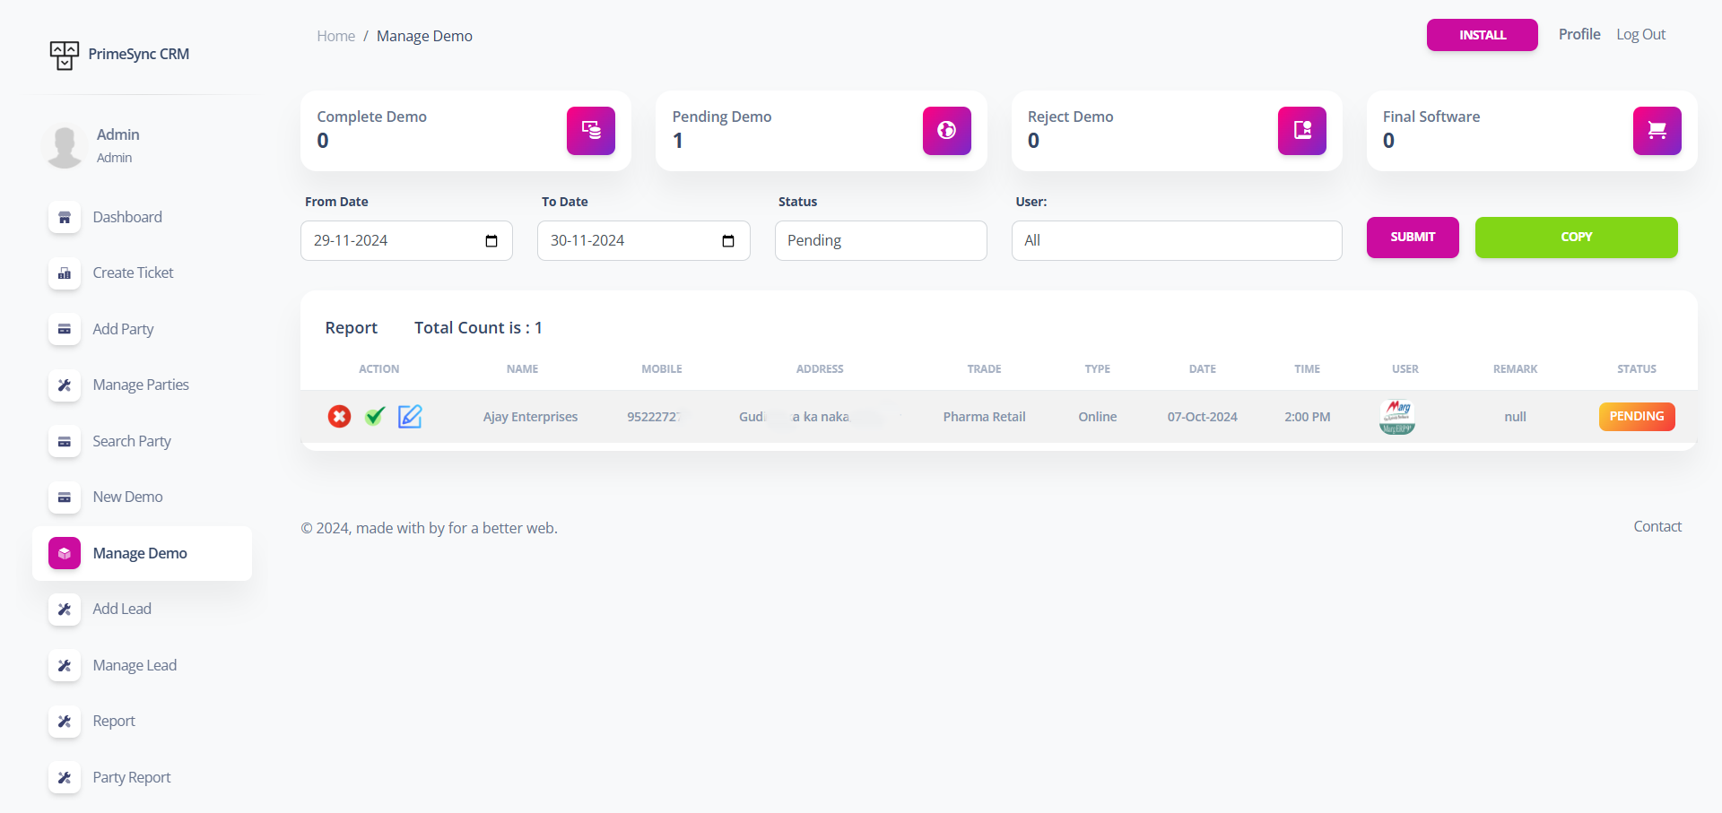
Task: Open the To Date calendar picker
Action: pyautogui.click(x=728, y=241)
